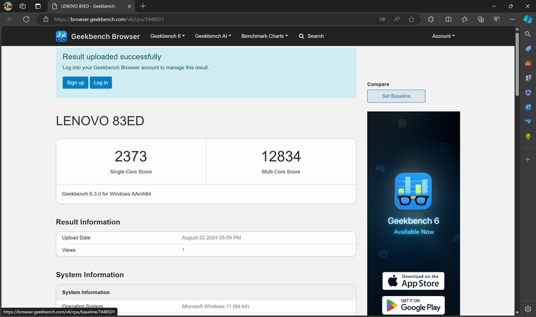Click the Geekbench 6 ad banner logo

point(413,191)
